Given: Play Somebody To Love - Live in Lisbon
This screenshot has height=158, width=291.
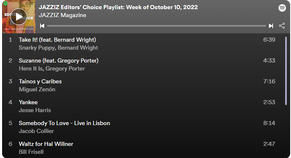Looking at the screenshot, I should 142,127.
